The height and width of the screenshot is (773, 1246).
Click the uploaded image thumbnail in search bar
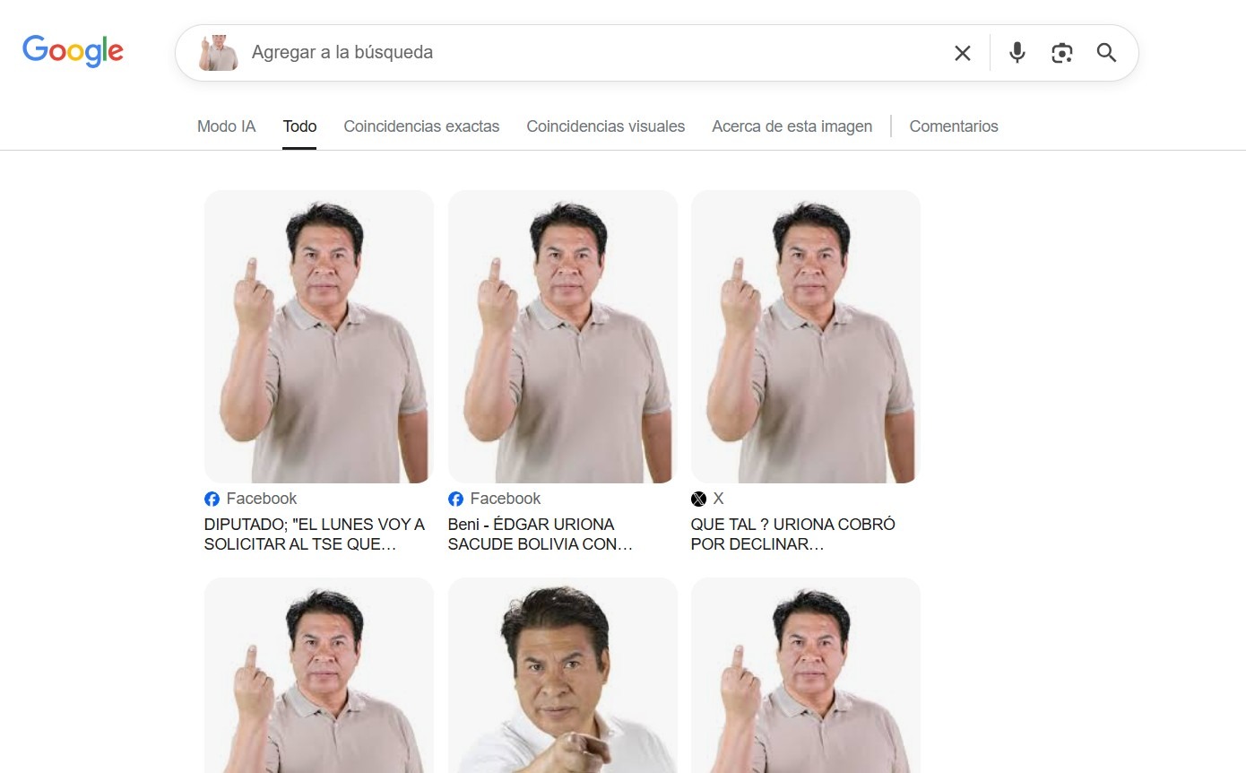[219, 53]
